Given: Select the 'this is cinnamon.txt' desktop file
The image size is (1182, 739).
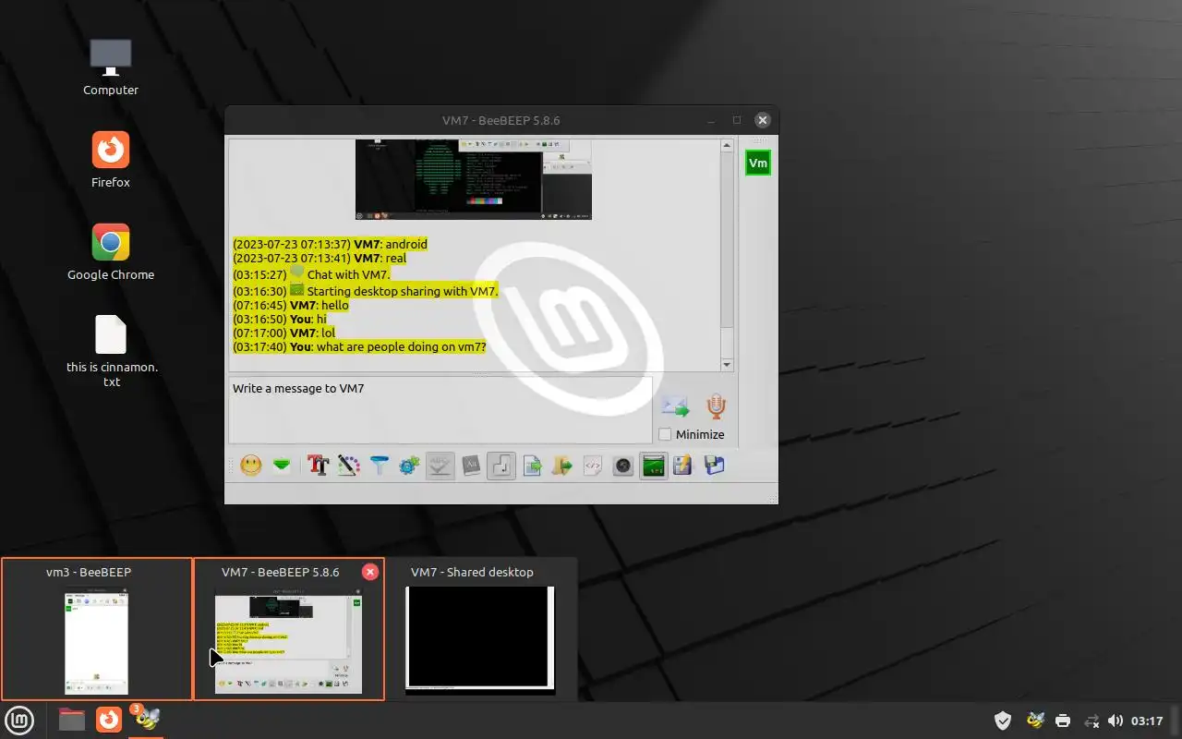Looking at the screenshot, I should (x=112, y=352).
